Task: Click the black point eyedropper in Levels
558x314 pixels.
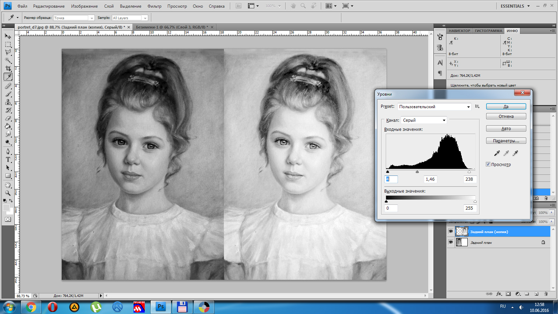Action: 497,153
